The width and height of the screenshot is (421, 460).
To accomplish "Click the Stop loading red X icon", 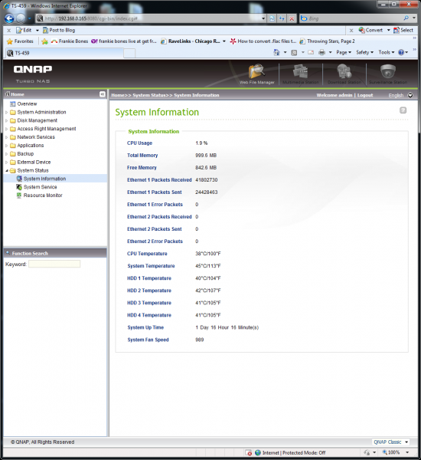I will pos(292,18).
